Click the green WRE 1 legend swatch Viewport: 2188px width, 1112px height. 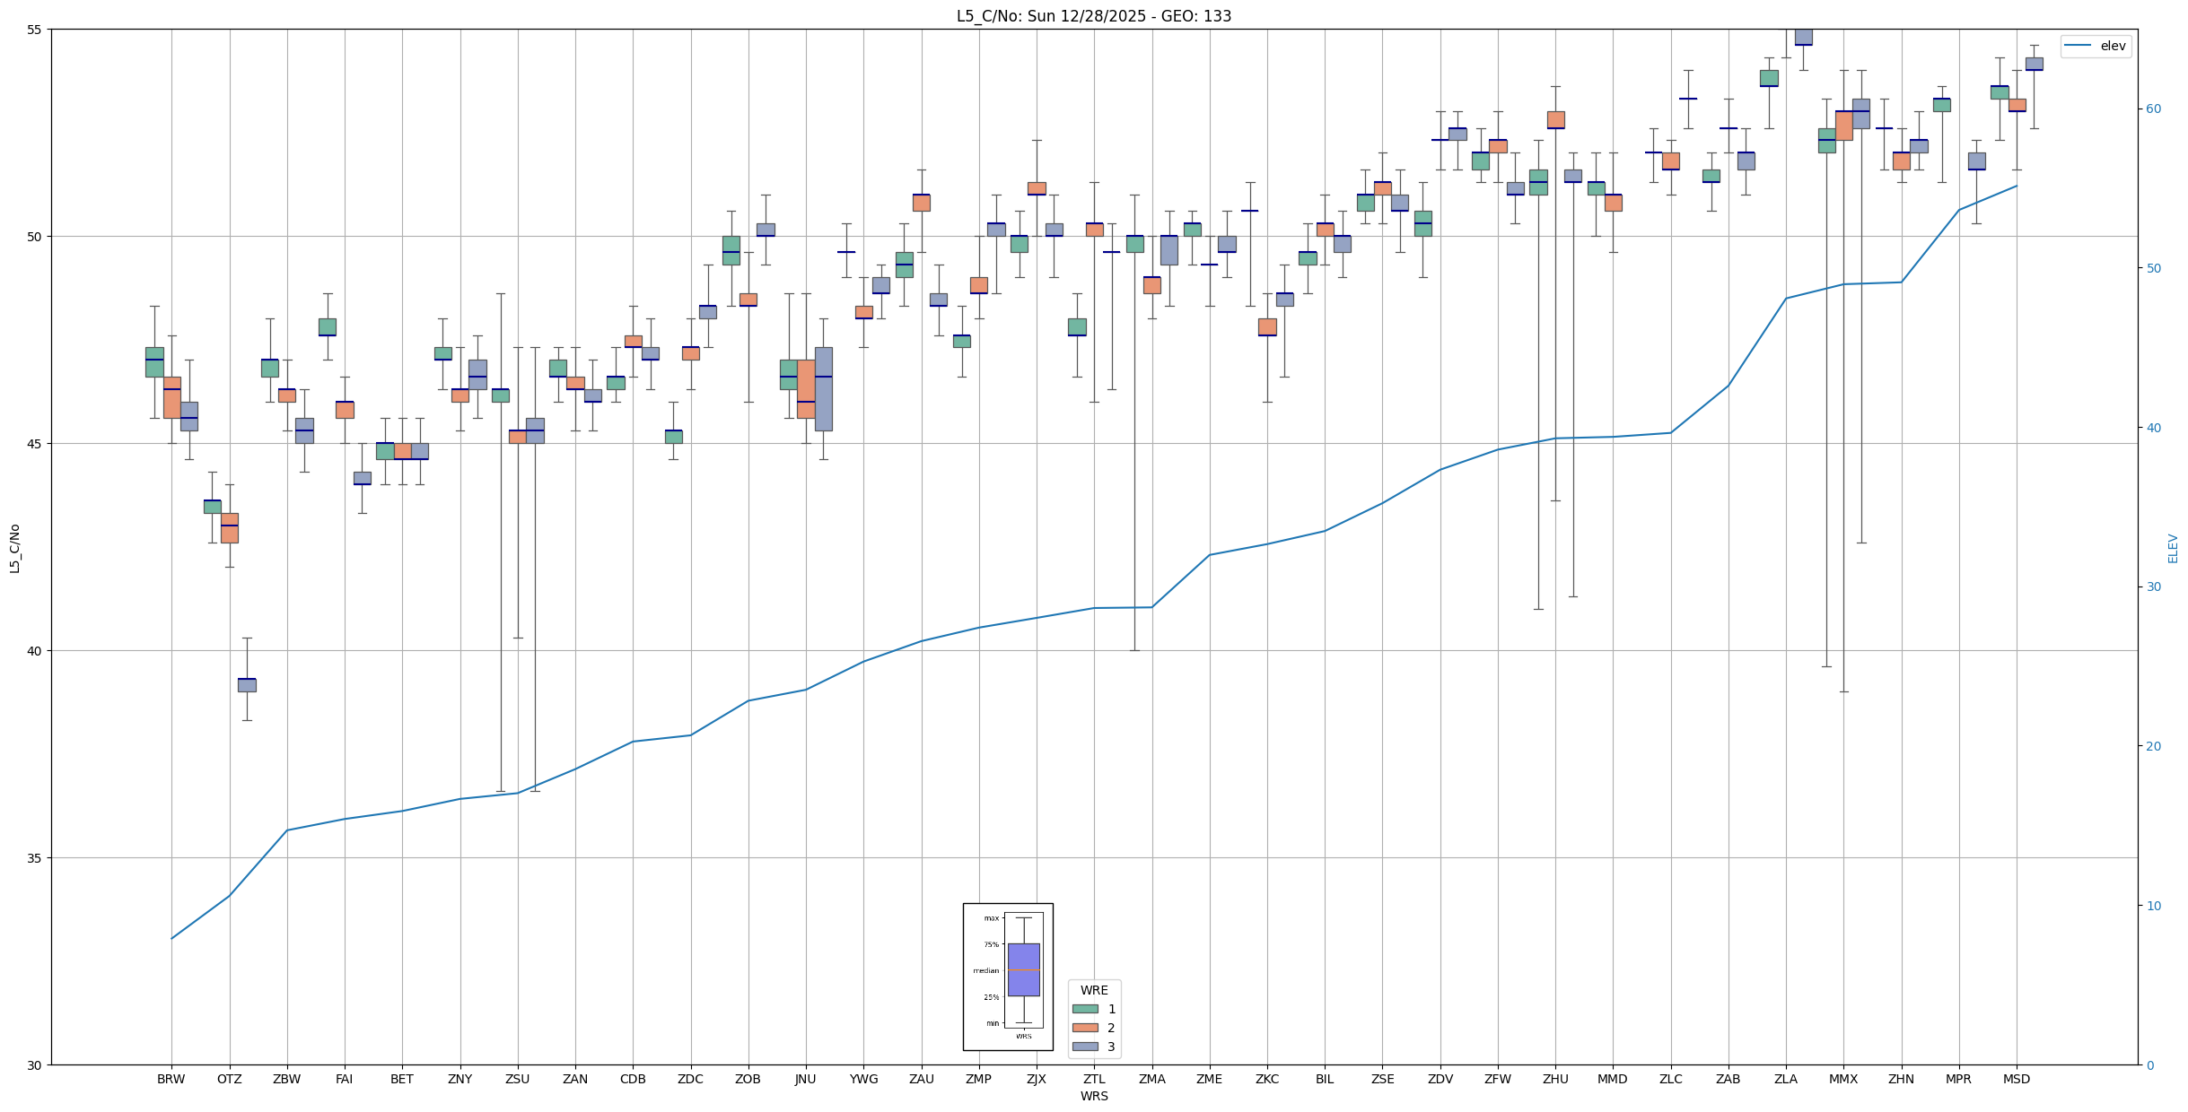pyautogui.click(x=1085, y=1009)
